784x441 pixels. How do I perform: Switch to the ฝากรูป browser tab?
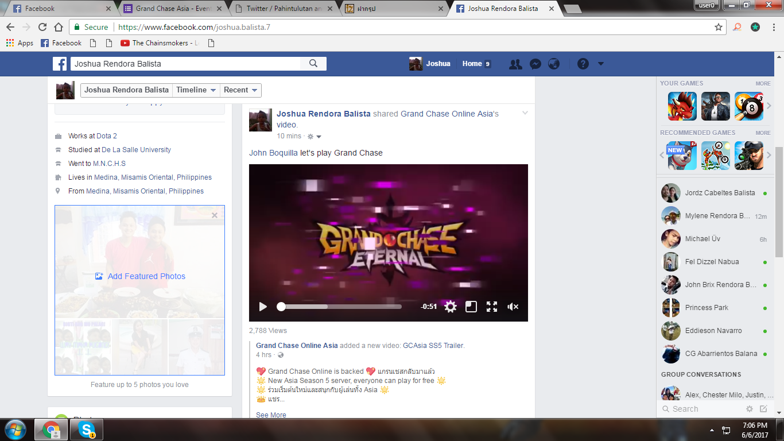(394, 9)
